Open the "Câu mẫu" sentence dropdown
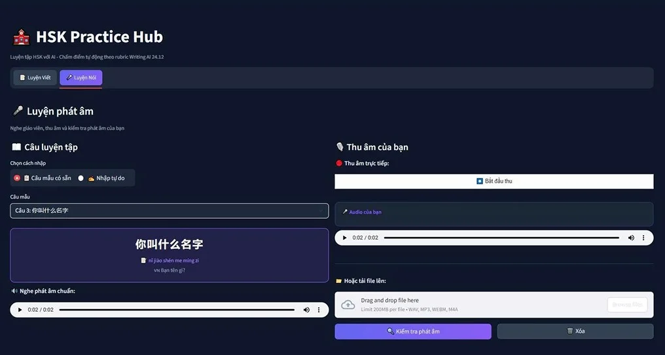Screen dimensions: 665x355 tap(169, 211)
